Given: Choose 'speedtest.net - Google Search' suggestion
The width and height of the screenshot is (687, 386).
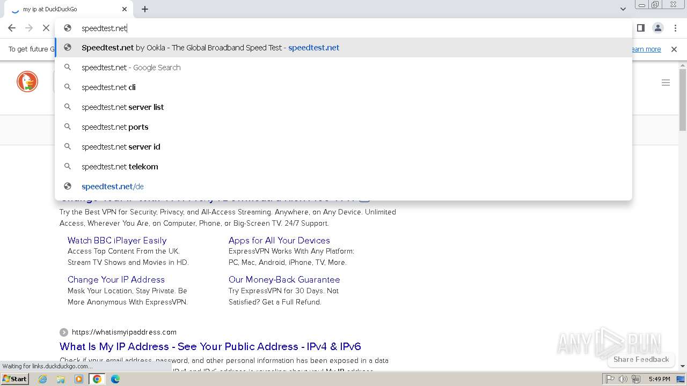Looking at the screenshot, I should [343, 68].
